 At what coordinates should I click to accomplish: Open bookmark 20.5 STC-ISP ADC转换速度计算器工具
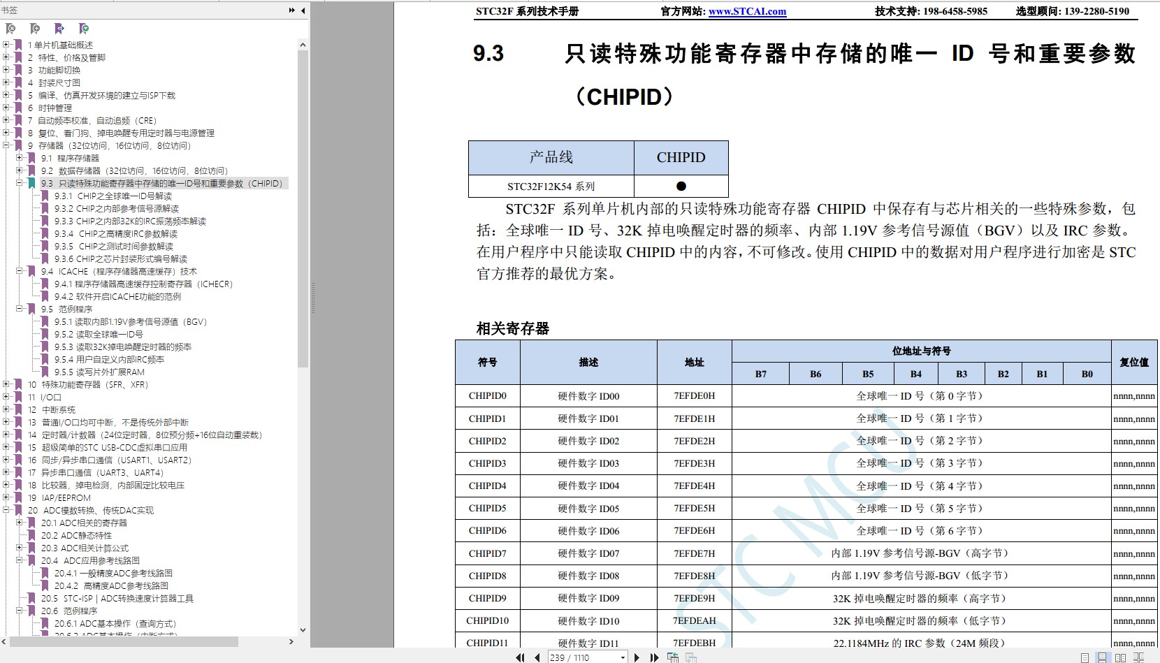(117, 599)
